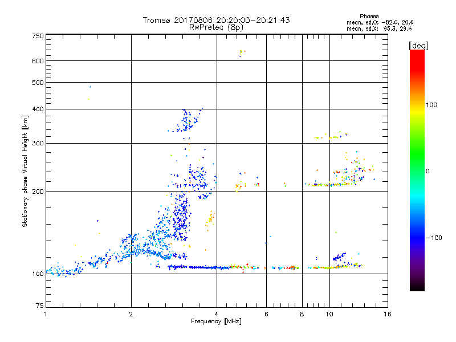Click the x-axis tick label '4'

click(217, 314)
